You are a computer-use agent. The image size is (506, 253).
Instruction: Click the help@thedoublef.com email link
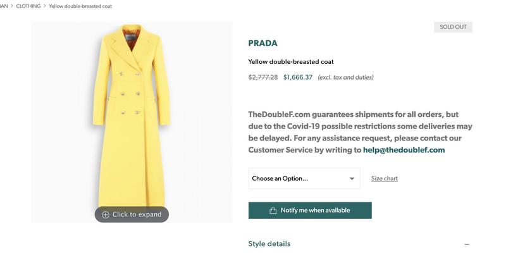[x=404, y=150]
